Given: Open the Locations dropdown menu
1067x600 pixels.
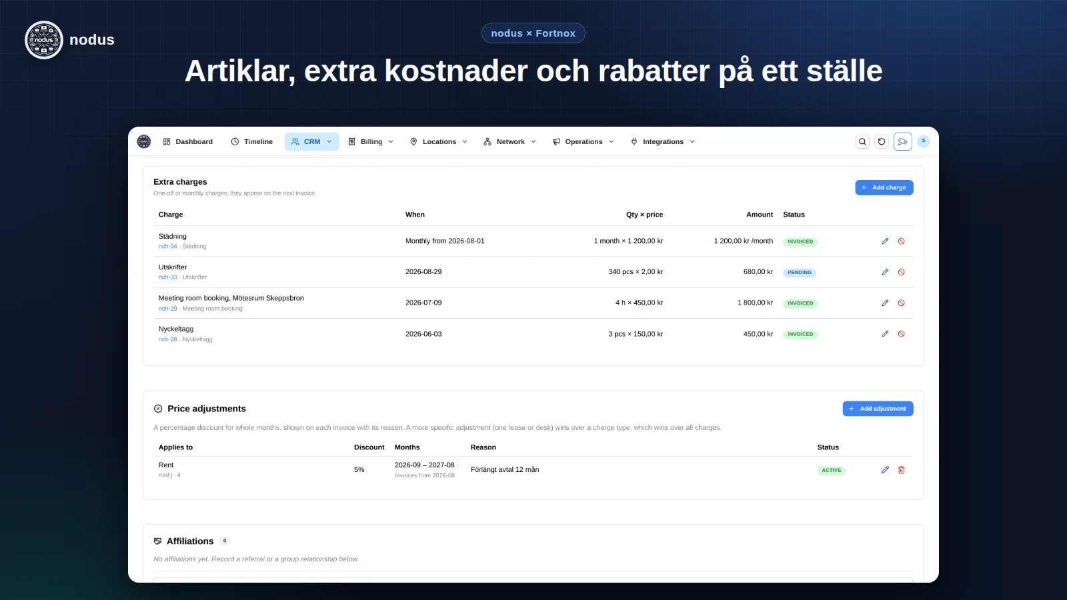Looking at the screenshot, I should pos(438,141).
